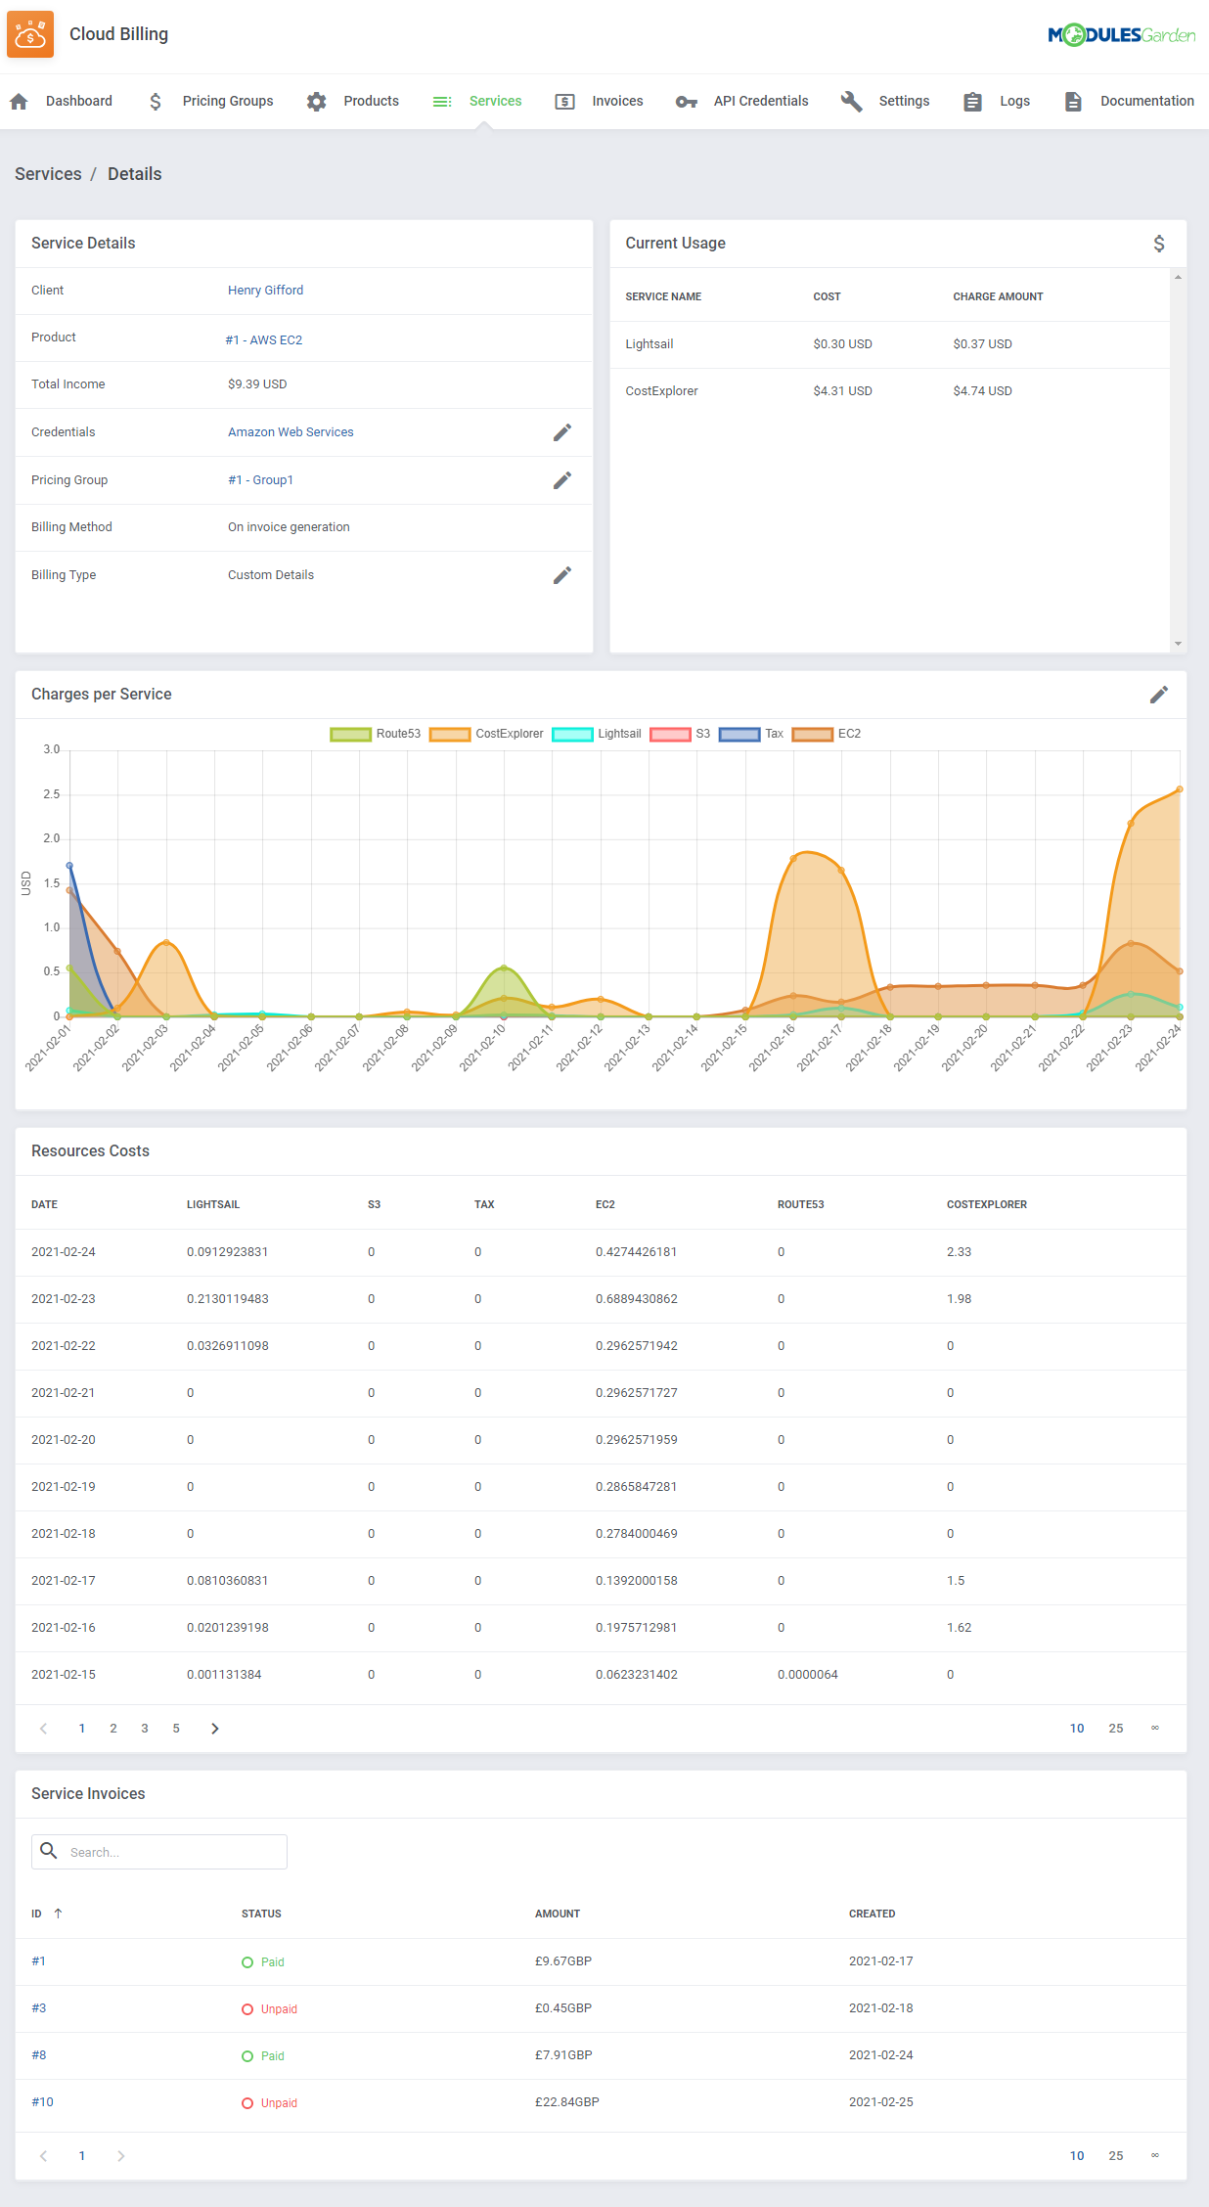
Task: Open the Documentation menu item
Action: click(1147, 101)
